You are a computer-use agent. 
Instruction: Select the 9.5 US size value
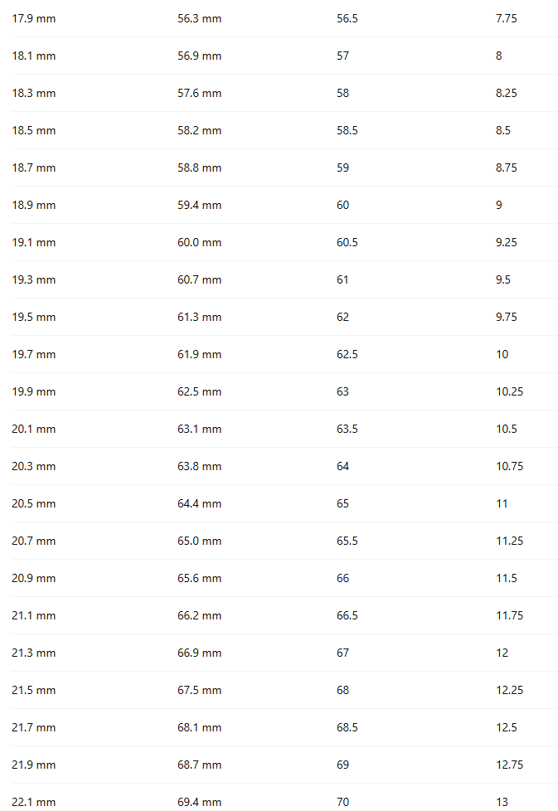pyautogui.click(x=503, y=279)
